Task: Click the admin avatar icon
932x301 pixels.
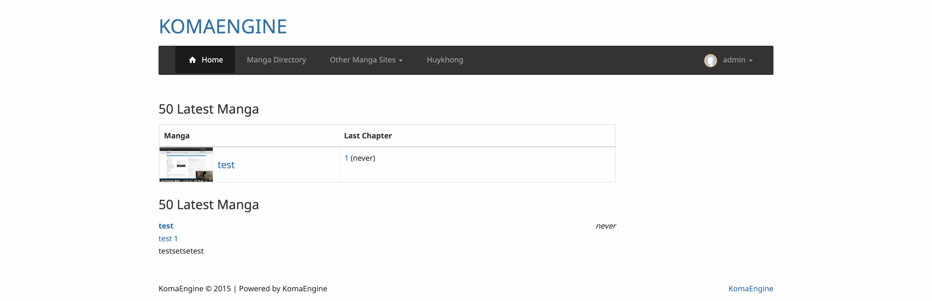Action: point(710,60)
